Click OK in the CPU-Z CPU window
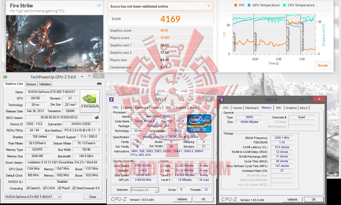The image size is (341, 205). [203, 199]
